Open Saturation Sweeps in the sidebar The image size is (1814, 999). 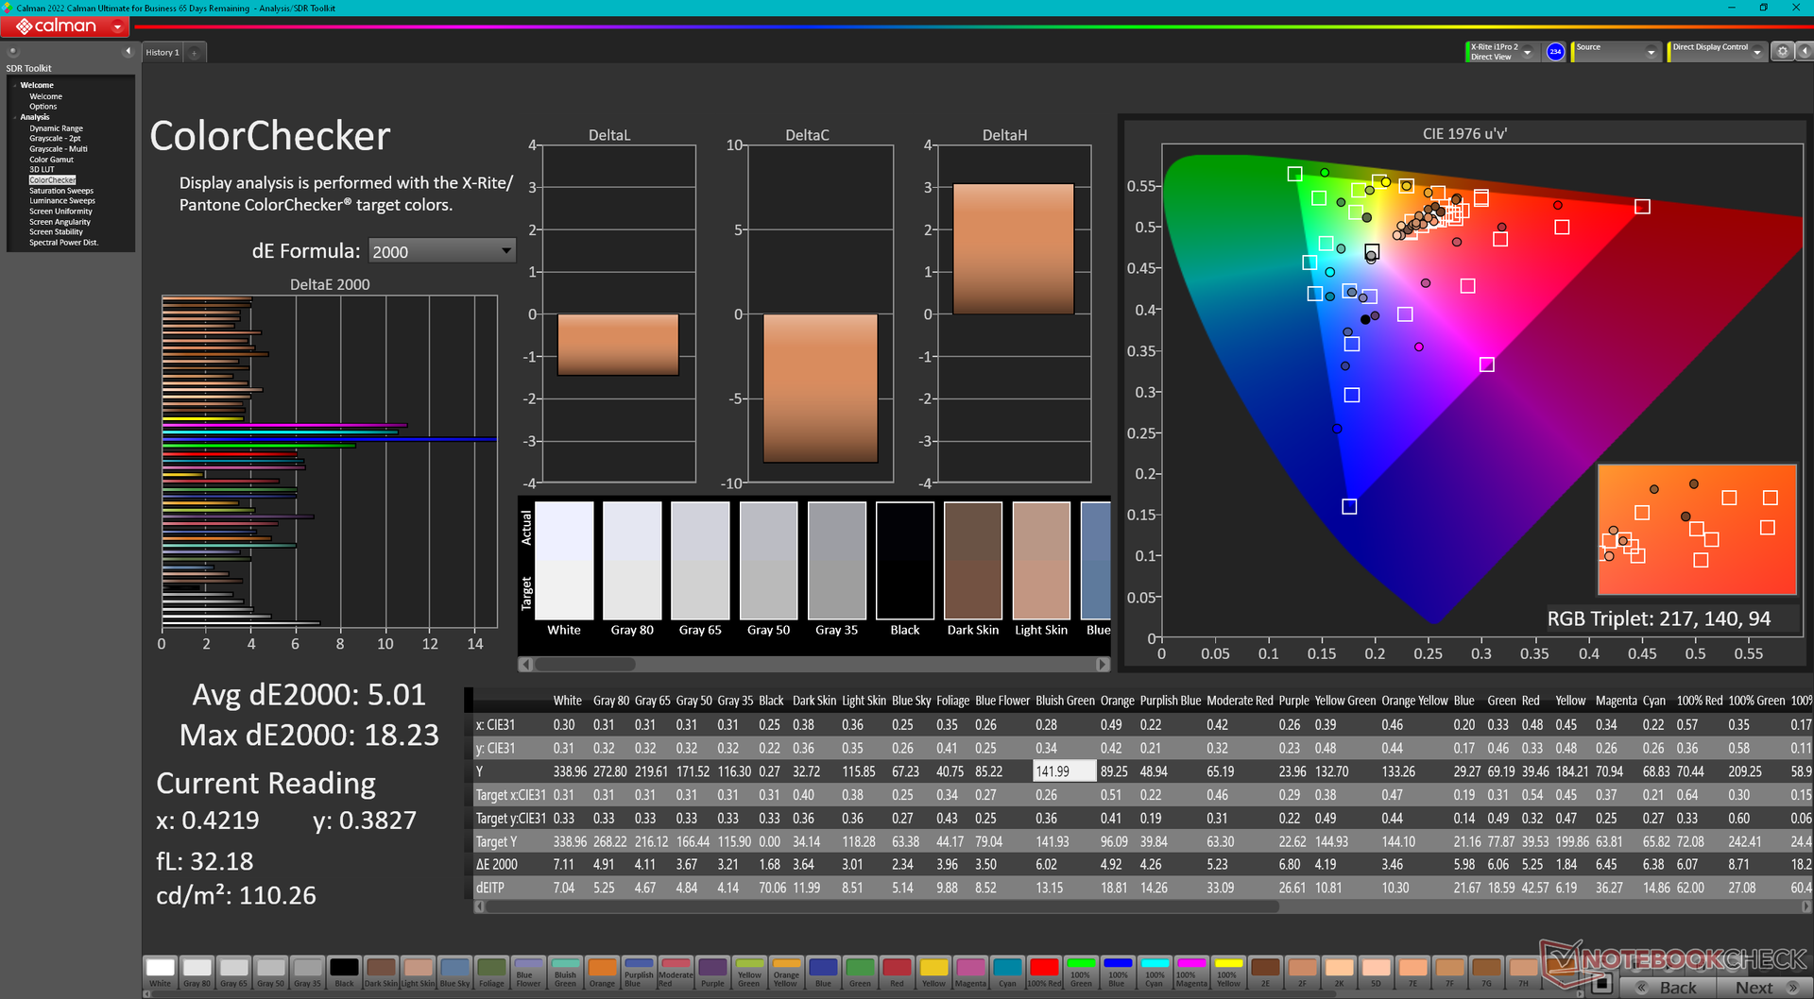[61, 191]
